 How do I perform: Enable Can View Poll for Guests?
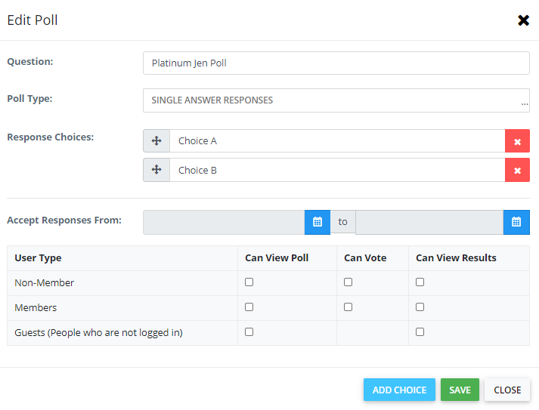pos(249,332)
